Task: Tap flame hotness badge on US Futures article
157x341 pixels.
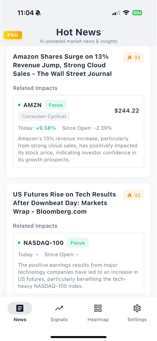Action: 134,195
